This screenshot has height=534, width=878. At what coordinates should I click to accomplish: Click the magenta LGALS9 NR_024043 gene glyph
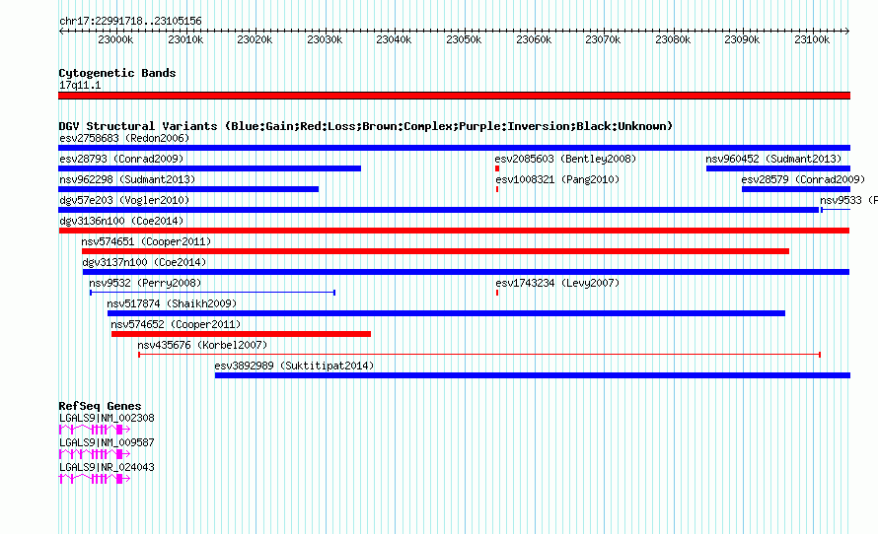95,479
